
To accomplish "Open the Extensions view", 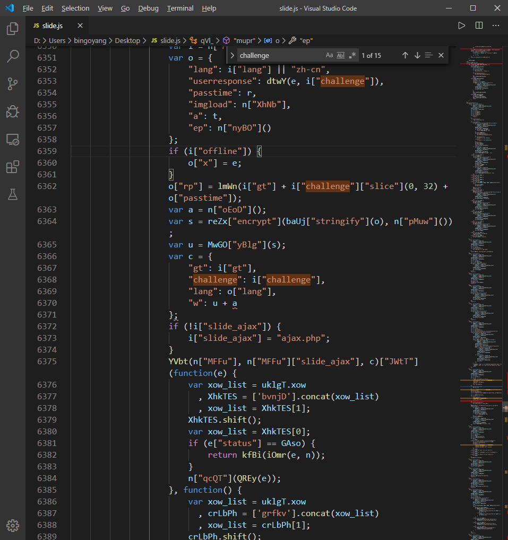I will [13, 167].
